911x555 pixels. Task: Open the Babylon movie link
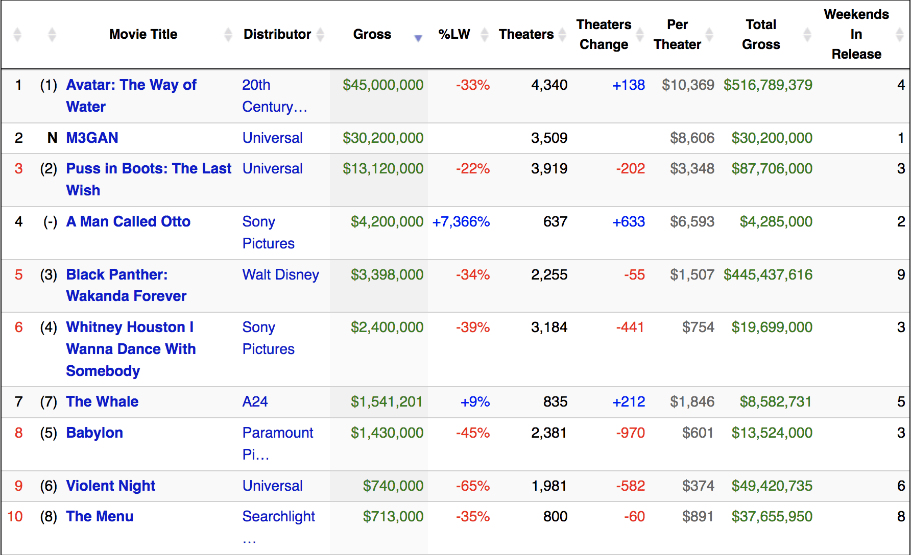pyautogui.click(x=94, y=433)
